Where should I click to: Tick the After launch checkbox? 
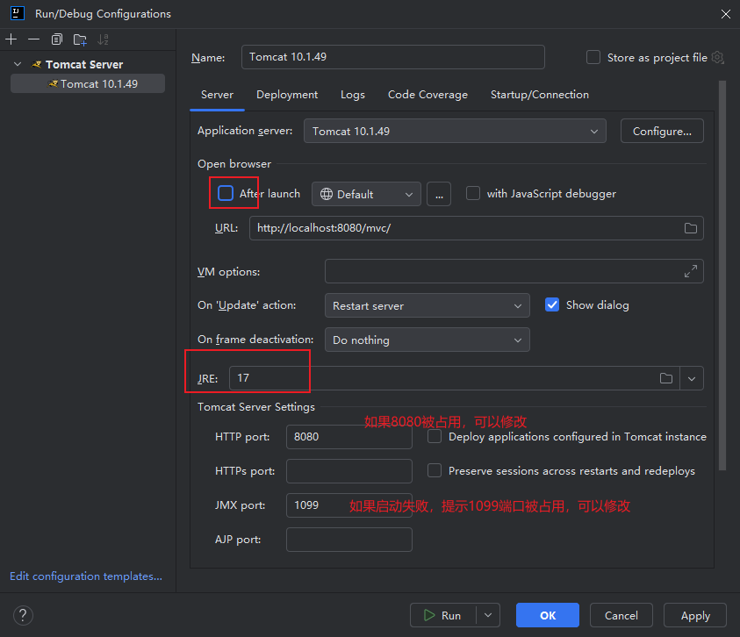coord(226,193)
